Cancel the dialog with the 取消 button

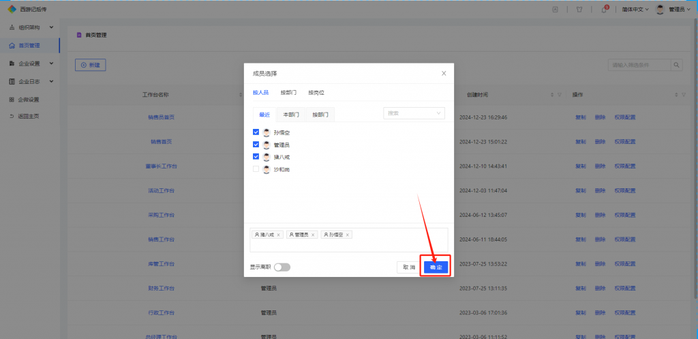point(409,267)
